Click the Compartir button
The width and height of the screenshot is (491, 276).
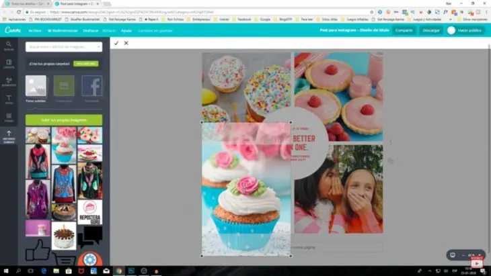click(x=404, y=30)
